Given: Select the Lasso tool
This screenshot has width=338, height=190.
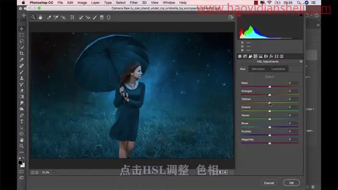Looking at the screenshot, I should pos(22,41).
